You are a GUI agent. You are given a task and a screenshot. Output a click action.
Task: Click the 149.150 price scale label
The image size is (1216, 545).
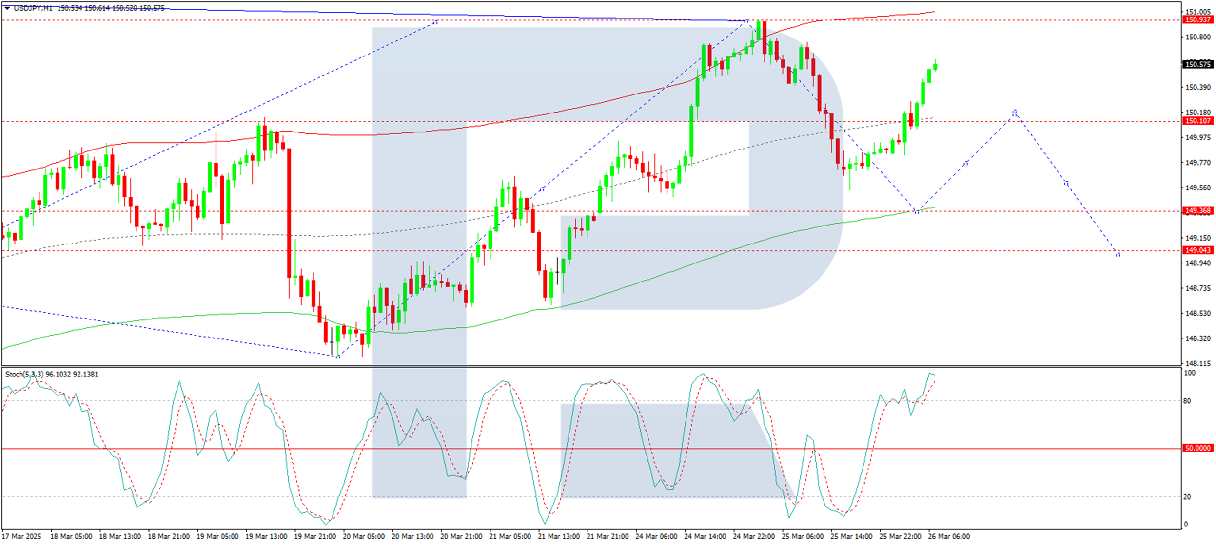pyautogui.click(x=1197, y=238)
